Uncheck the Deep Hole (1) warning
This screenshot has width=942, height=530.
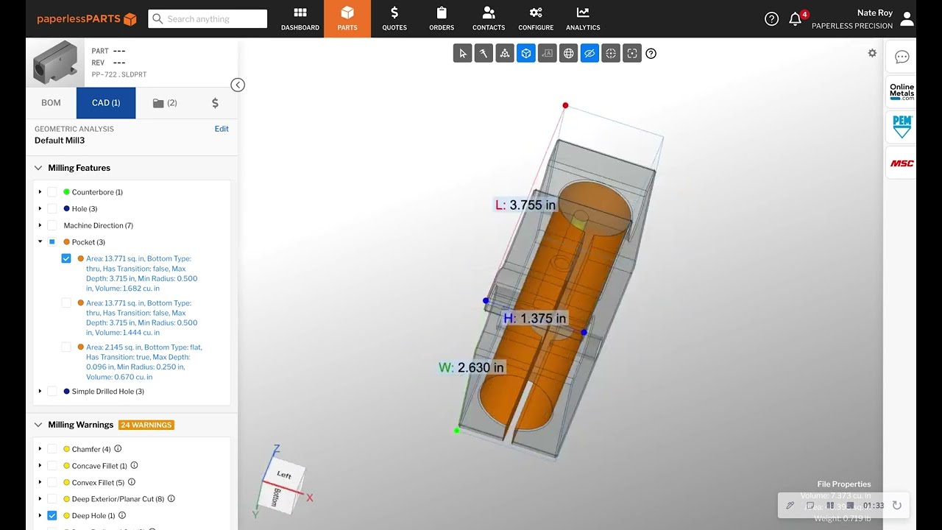[x=52, y=516]
